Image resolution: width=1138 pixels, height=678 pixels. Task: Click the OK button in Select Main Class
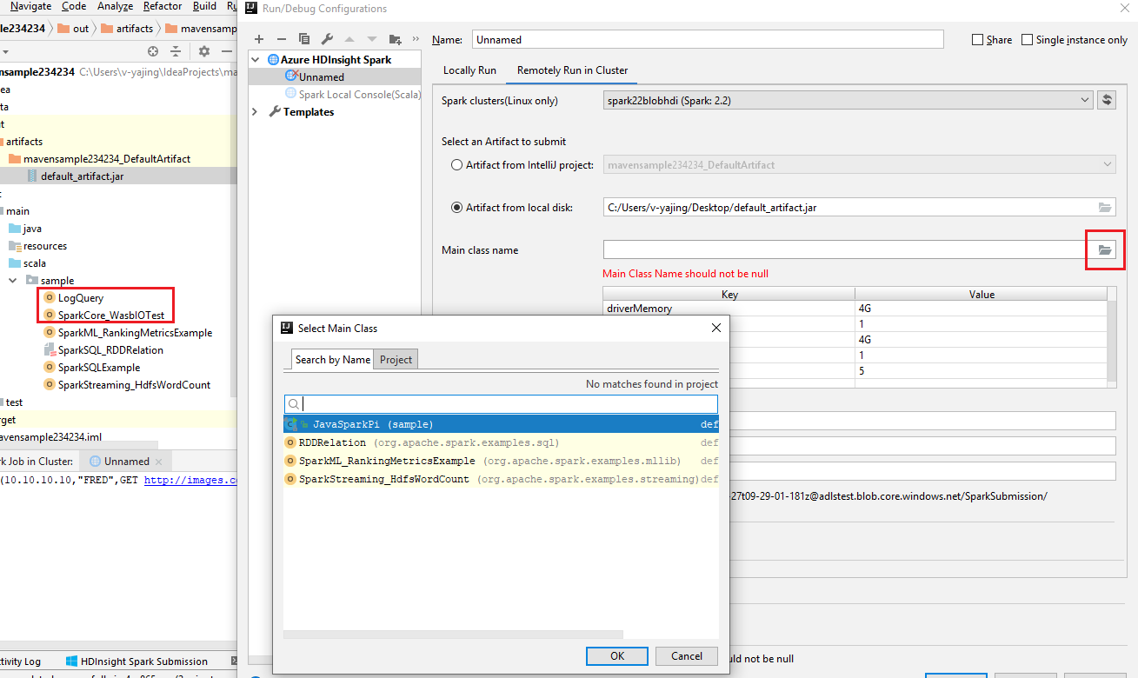coord(616,656)
